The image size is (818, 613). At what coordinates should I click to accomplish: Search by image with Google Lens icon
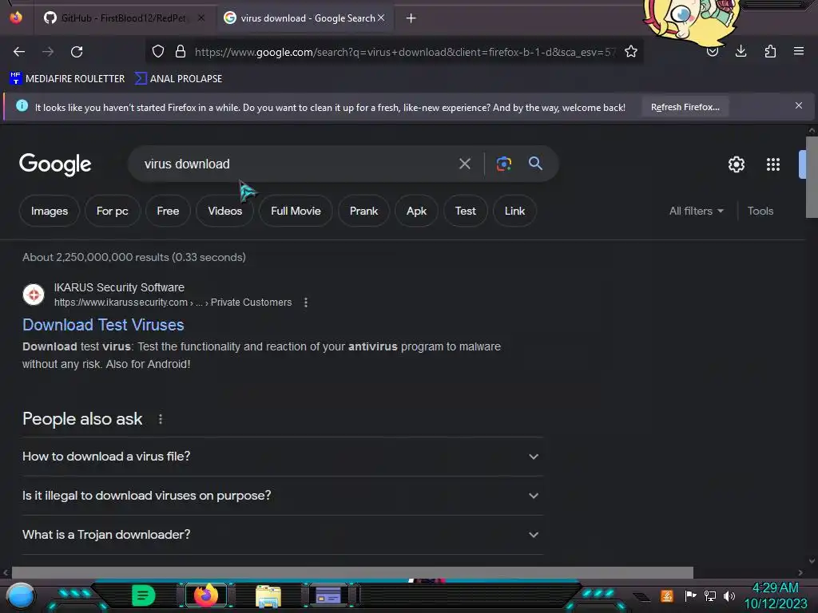coord(503,164)
